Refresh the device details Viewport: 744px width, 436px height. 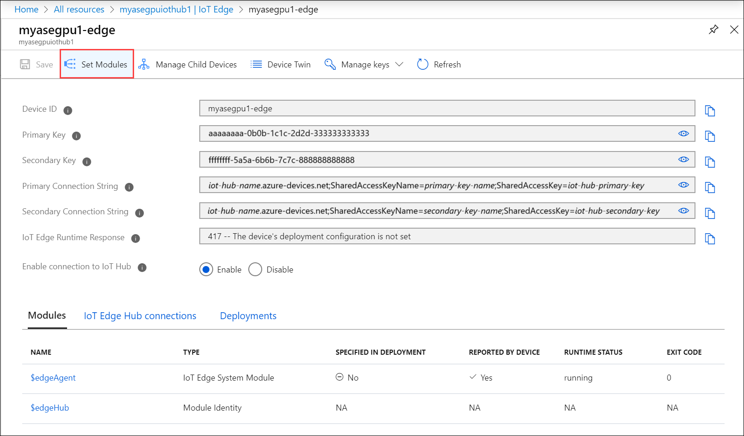(x=438, y=64)
